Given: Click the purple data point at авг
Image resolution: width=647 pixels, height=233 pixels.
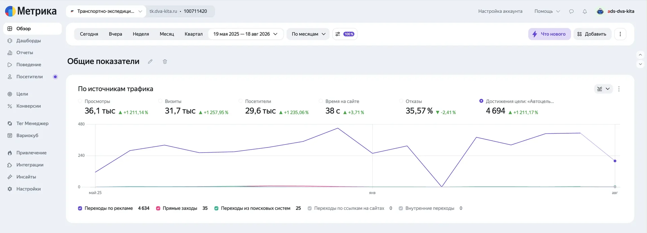Looking at the screenshot, I should pos(615,161).
